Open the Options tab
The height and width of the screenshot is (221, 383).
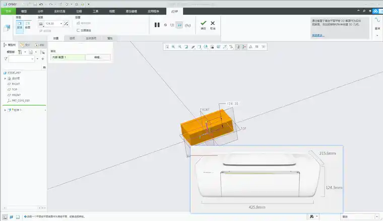(72, 39)
